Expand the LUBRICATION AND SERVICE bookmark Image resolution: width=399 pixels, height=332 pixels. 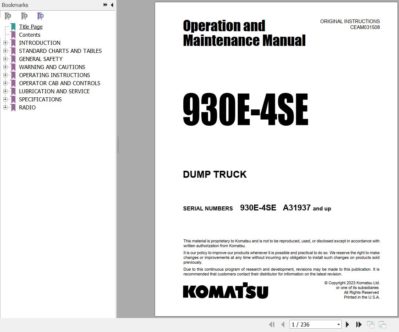[5, 91]
